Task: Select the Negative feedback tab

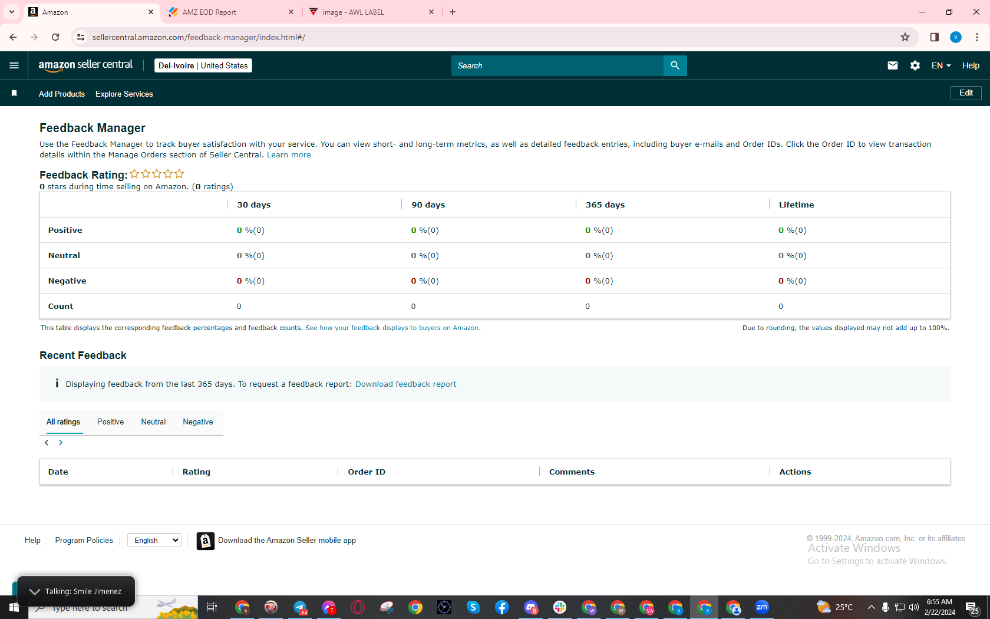Action: (198, 422)
